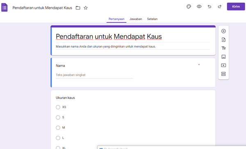The image size is (246, 149).
Task: Undo the last action
Action: coord(210,7)
